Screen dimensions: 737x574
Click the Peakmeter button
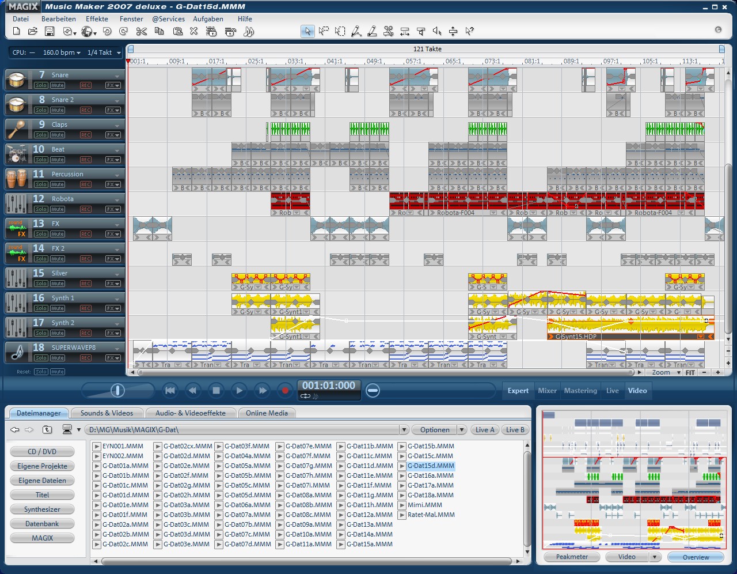pyautogui.click(x=572, y=557)
